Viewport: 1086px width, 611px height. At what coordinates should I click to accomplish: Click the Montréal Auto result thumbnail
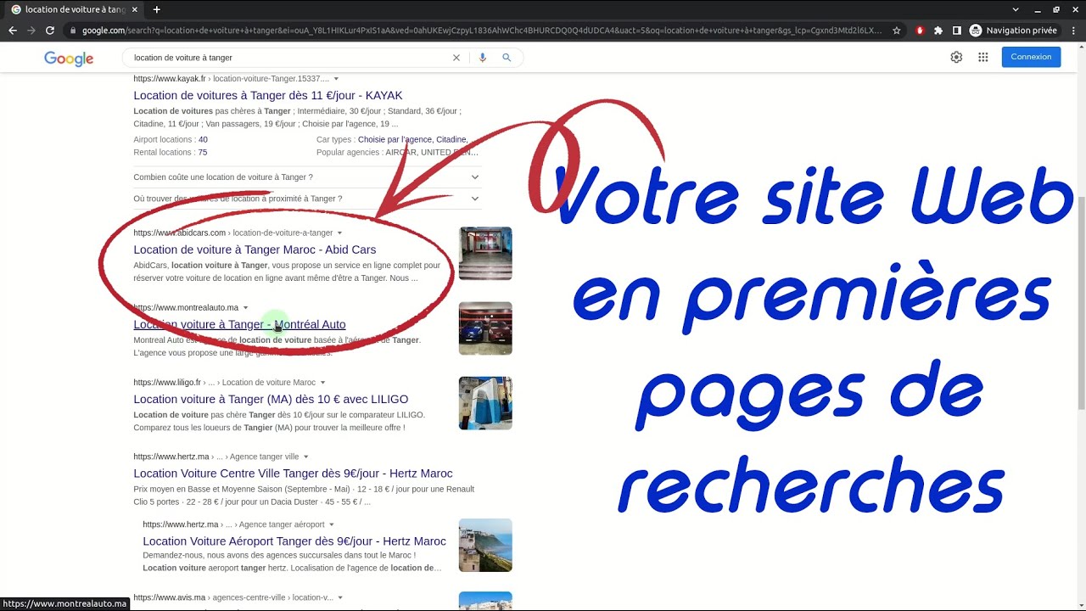(485, 328)
